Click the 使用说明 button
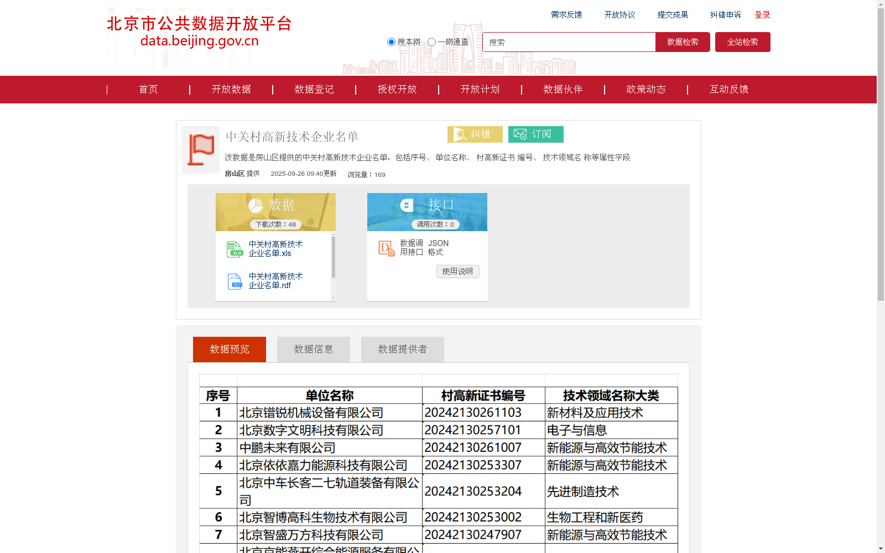Image resolution: width=885 pixels, height=553 pixels. [x=458, y=272]
